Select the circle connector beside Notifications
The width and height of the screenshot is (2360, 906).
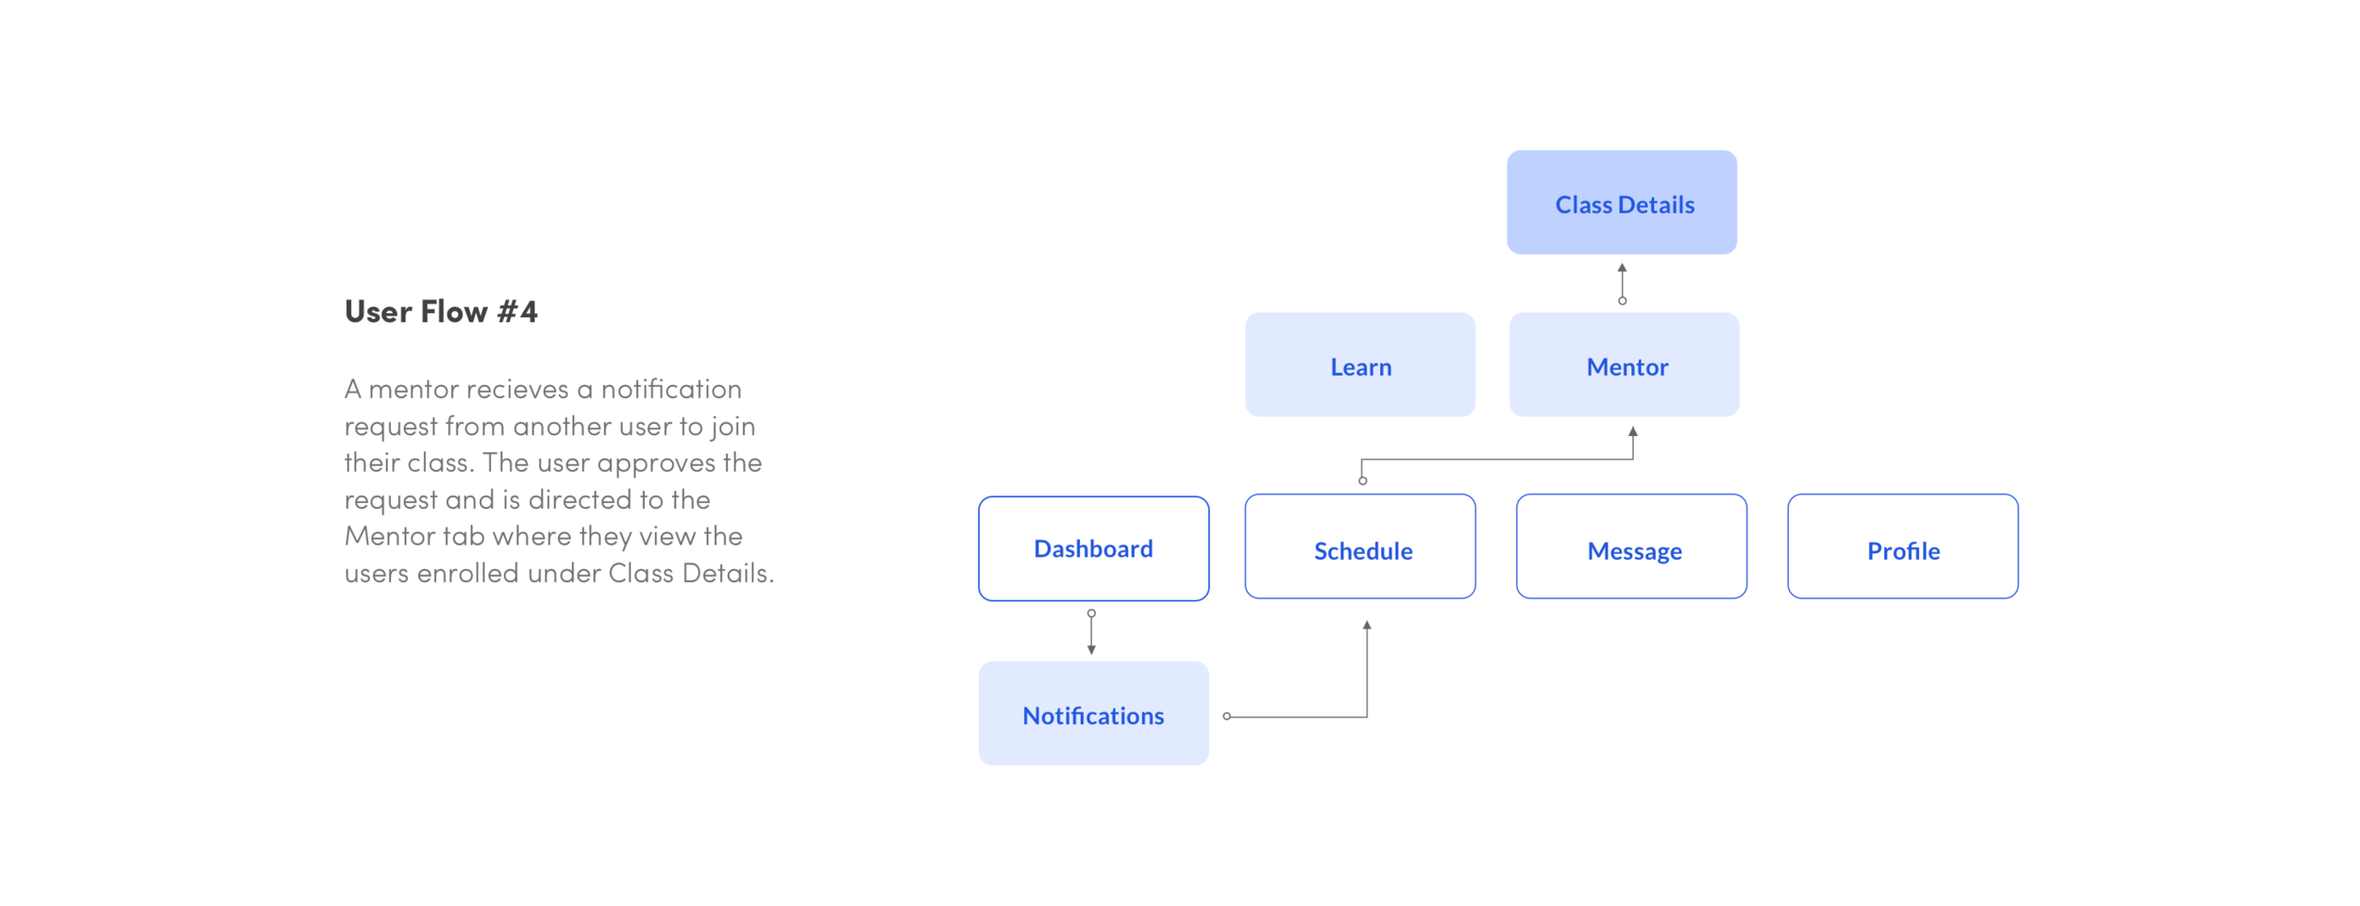click(x=1227, y=716)
